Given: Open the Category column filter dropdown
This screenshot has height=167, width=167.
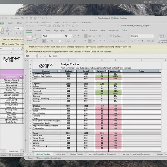Looking at the screenshot, I should tap(59, 71).
